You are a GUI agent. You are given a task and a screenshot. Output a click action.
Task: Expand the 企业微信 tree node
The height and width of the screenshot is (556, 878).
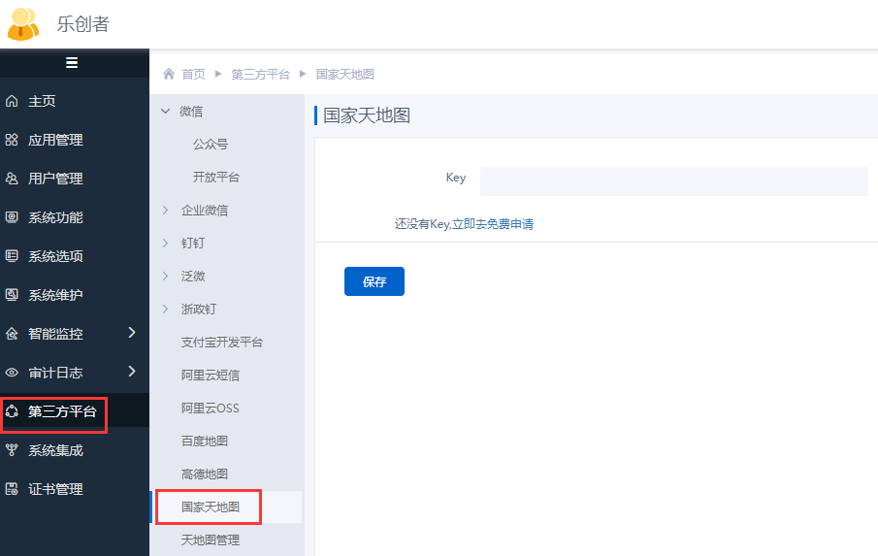point(165,211)
